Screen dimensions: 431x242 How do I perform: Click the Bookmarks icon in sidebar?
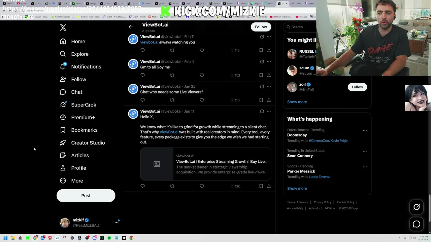tap(63, 130)
